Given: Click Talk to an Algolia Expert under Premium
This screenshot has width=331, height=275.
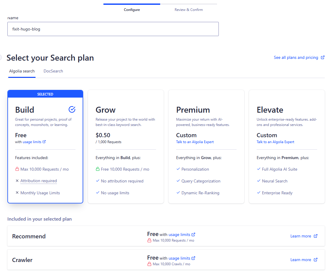Looking at the screenshot, I should pyautogui.click(x=195, y=142).
